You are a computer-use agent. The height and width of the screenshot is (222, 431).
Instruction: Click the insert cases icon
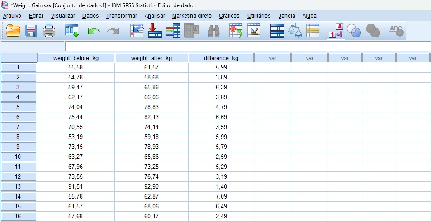(x=236, y=31)
